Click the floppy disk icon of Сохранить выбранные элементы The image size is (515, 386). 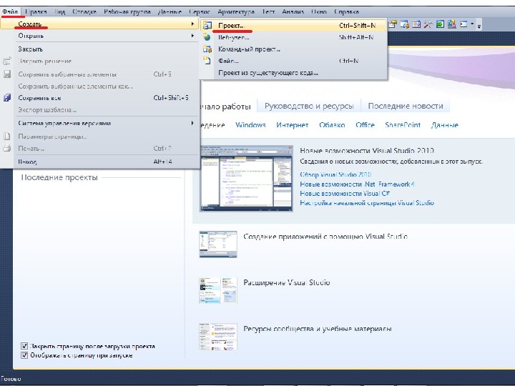click(x=7, y=74)
